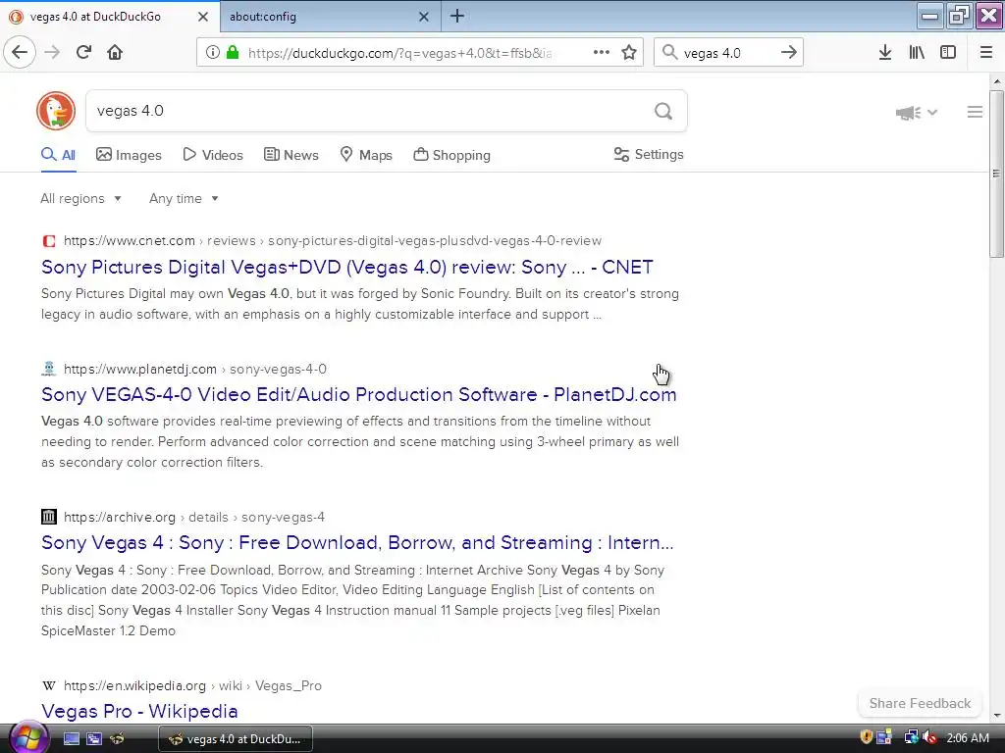
Task: Open the Library menu icon
Action: pos(917,52)
